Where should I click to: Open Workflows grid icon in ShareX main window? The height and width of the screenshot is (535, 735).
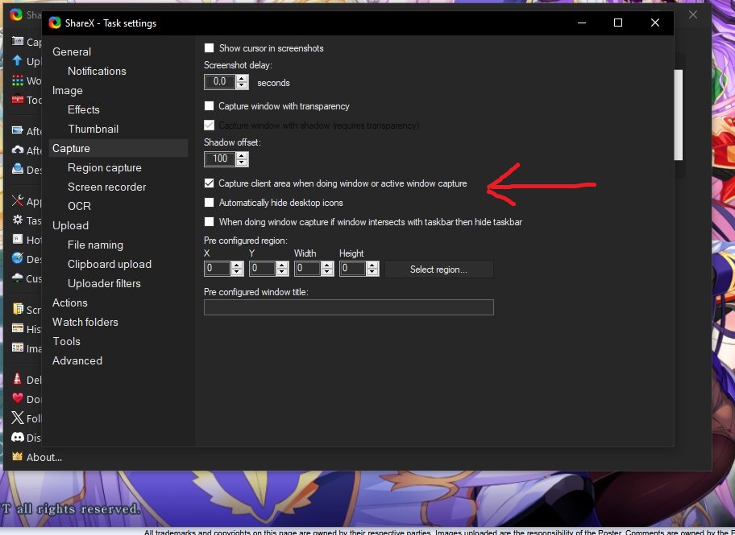pos(18,80)
